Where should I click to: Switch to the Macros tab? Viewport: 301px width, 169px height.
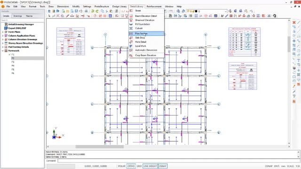(29, 16)
